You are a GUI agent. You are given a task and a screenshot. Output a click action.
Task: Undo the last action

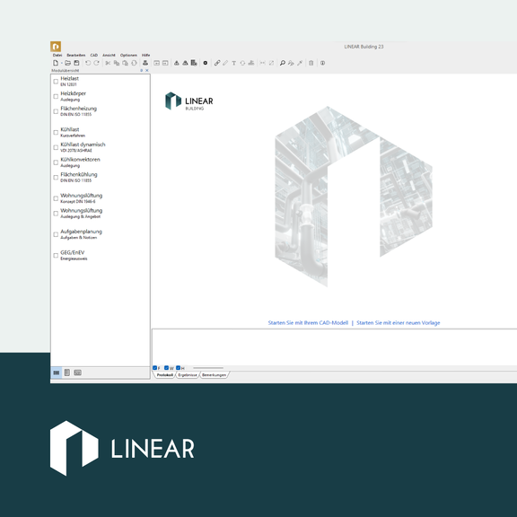point(88,63)
